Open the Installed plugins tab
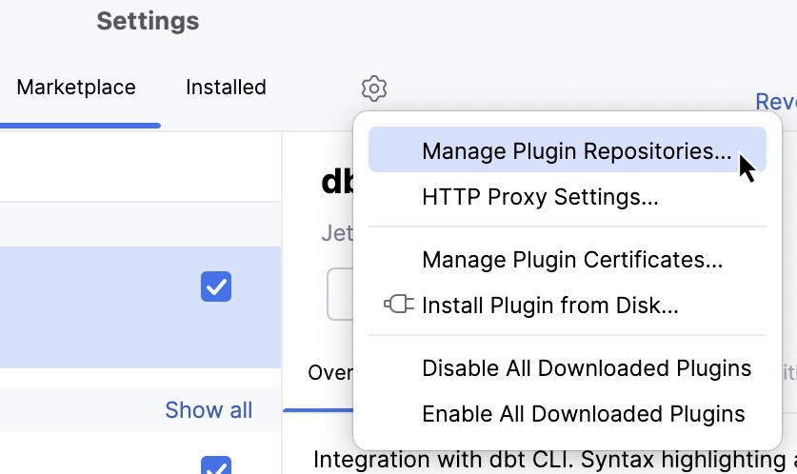The height and width of the screenshot is (474, 797). [226, 88]
